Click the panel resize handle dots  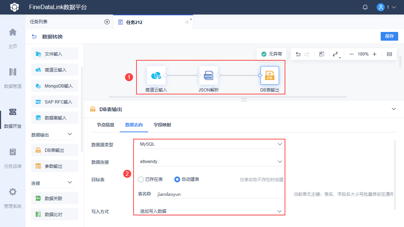(x=244, y=100)
